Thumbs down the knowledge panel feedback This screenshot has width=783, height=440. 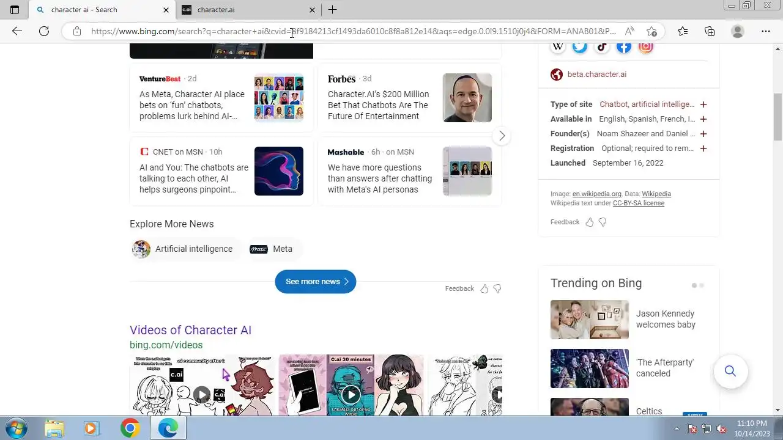pos(603,222)
